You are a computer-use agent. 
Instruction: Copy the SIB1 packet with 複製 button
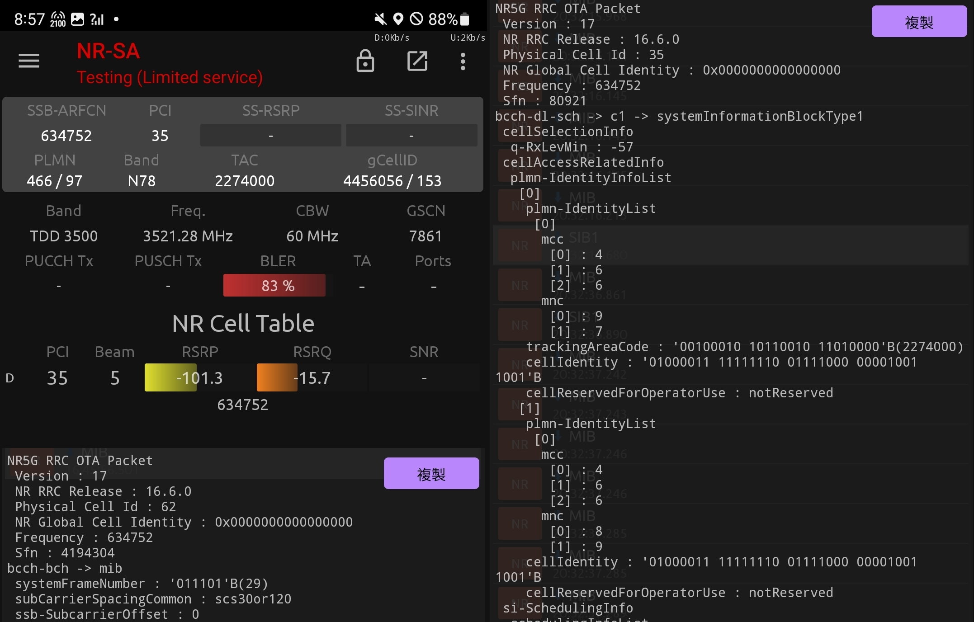pos(919,22)
